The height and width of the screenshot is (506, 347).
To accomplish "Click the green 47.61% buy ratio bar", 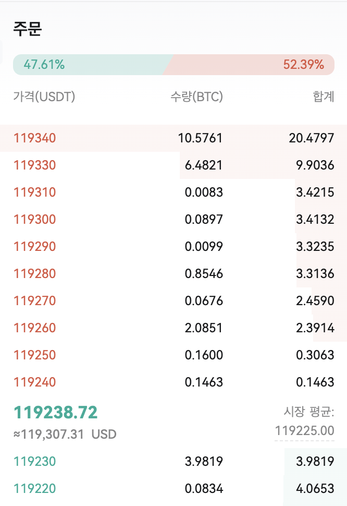I will (x=90, y=65).
